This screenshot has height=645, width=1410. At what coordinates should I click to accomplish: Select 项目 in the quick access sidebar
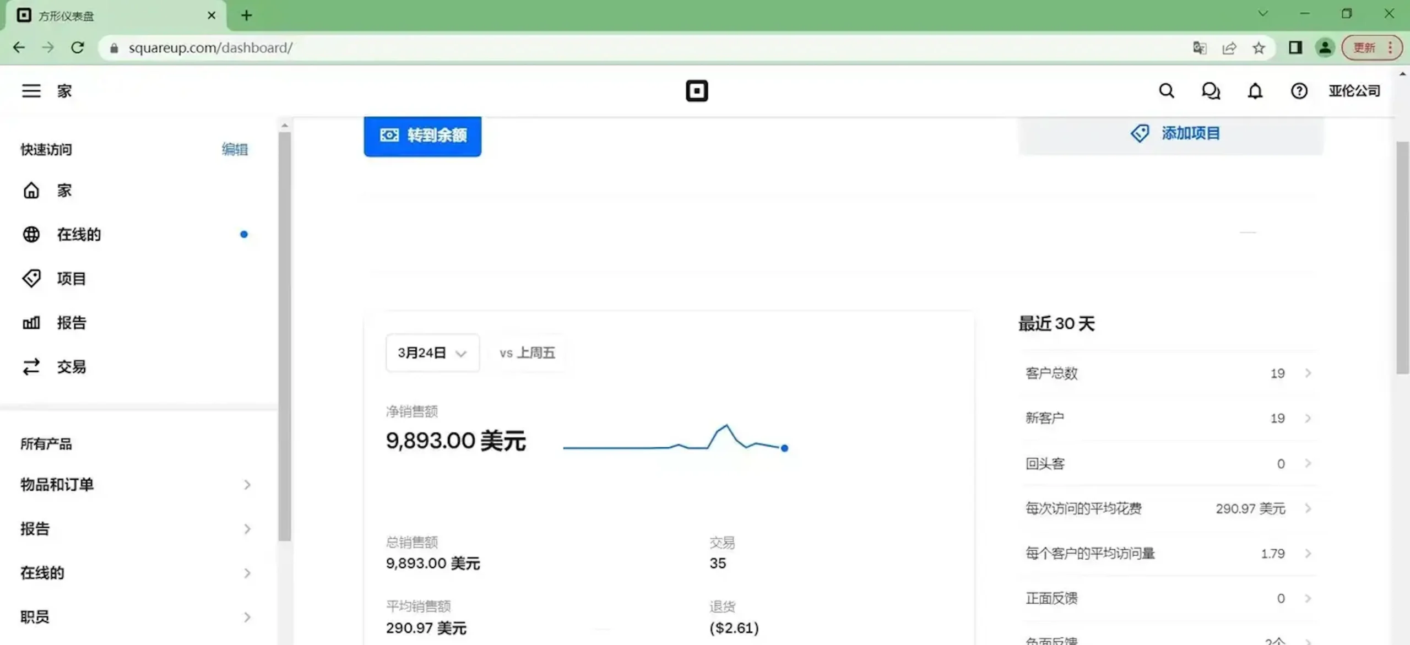(x=71, y=279)
